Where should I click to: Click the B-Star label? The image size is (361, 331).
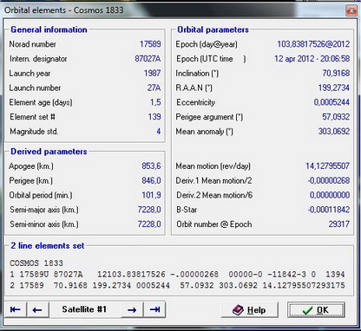[x=187, y=210]
